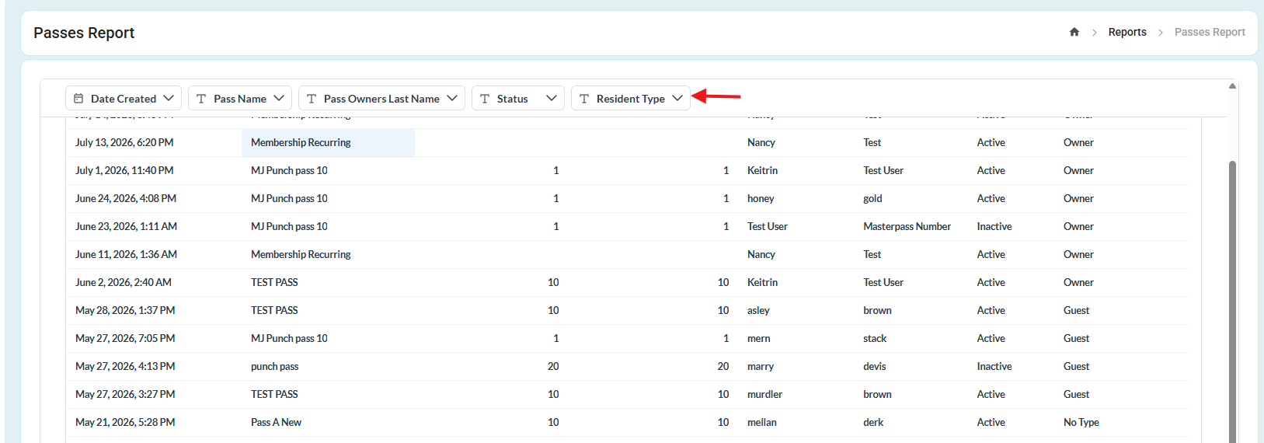This screenshot has height=443, width=1264.
Task: Click the scroll-up arrow at table top
Action: click(1232, 85)
